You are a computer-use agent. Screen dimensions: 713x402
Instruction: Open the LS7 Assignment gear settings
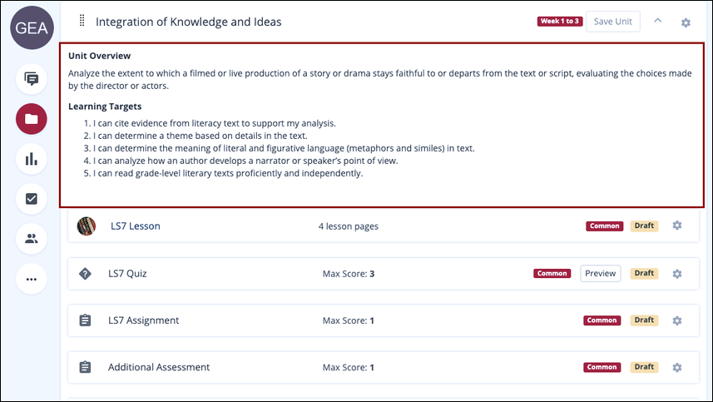click(x=677, y=320)
